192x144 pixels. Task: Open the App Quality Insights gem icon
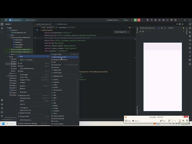(x=2, y=100)
